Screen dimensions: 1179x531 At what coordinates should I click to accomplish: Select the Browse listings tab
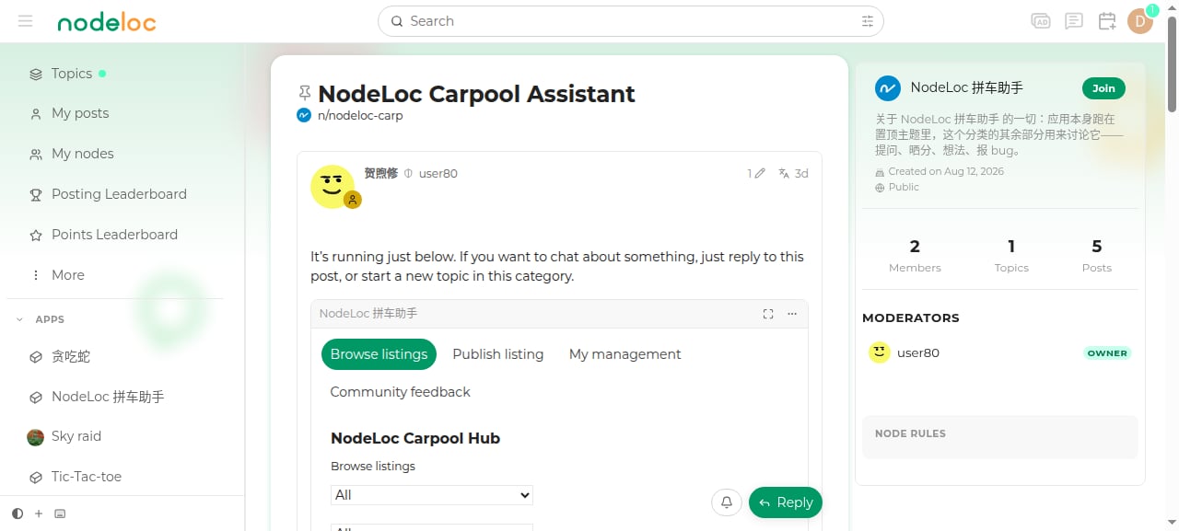tap(379, 354)
